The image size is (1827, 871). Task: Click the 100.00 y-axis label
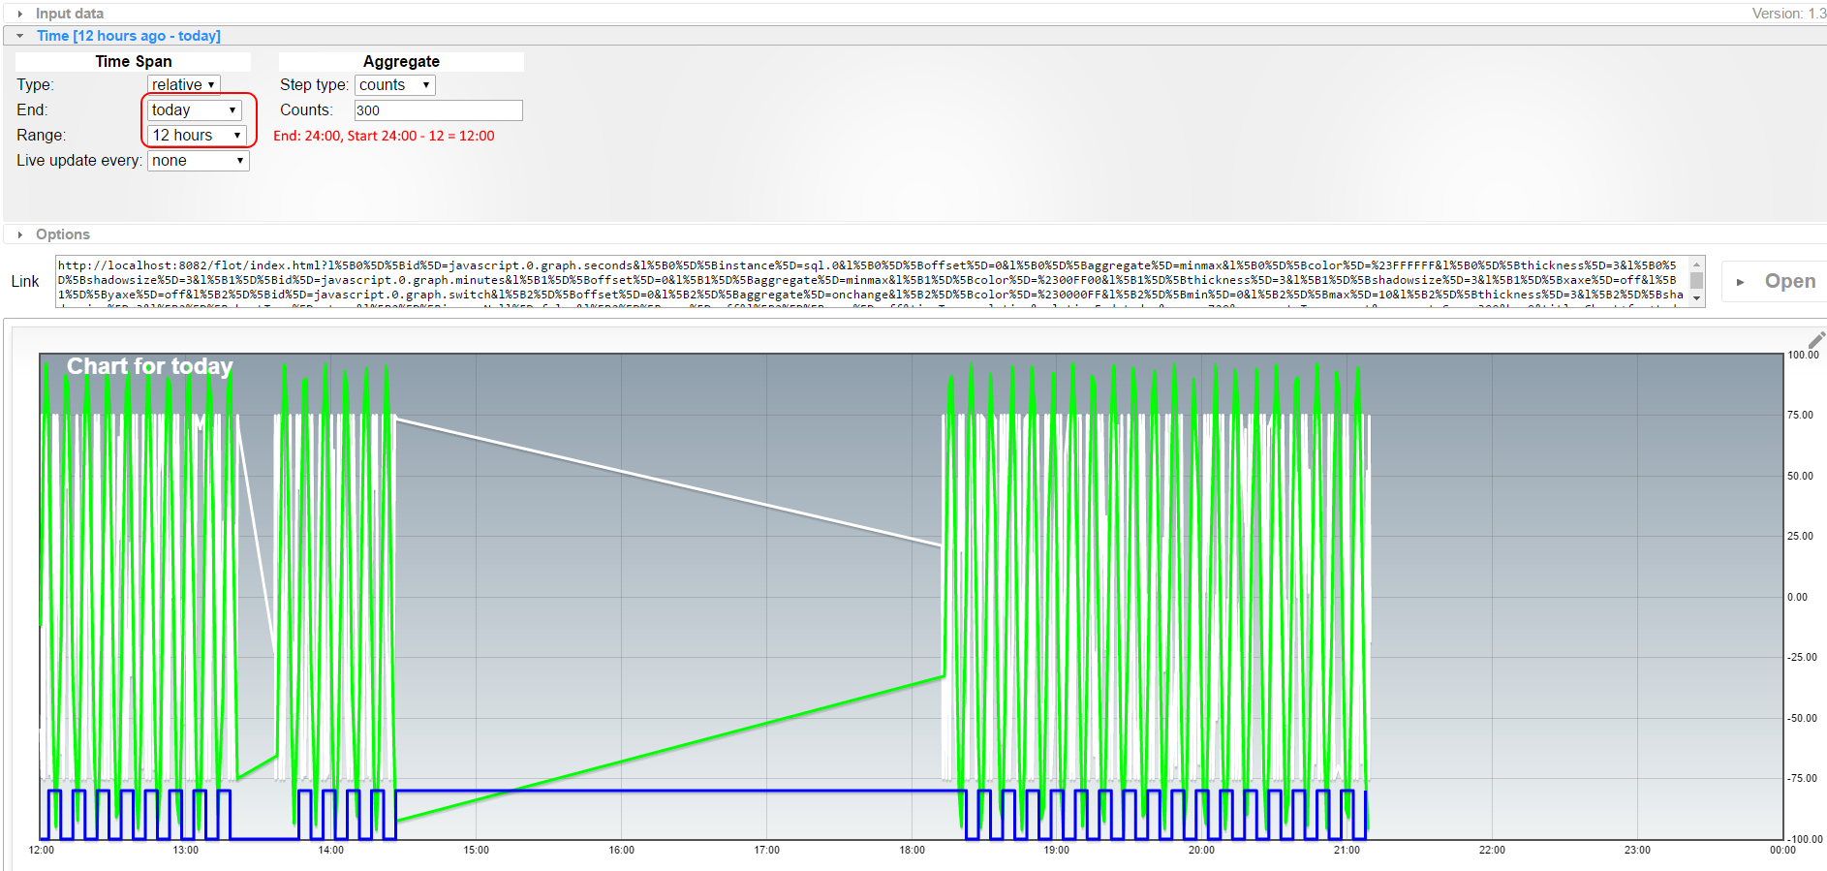pos(1803,356)
